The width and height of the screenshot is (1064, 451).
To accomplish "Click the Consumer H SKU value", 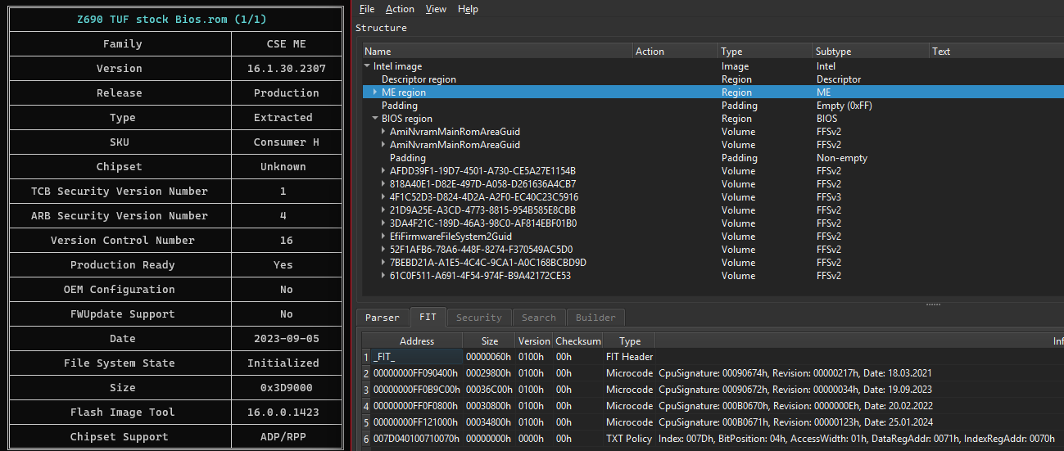I will (x=286, y=142).
